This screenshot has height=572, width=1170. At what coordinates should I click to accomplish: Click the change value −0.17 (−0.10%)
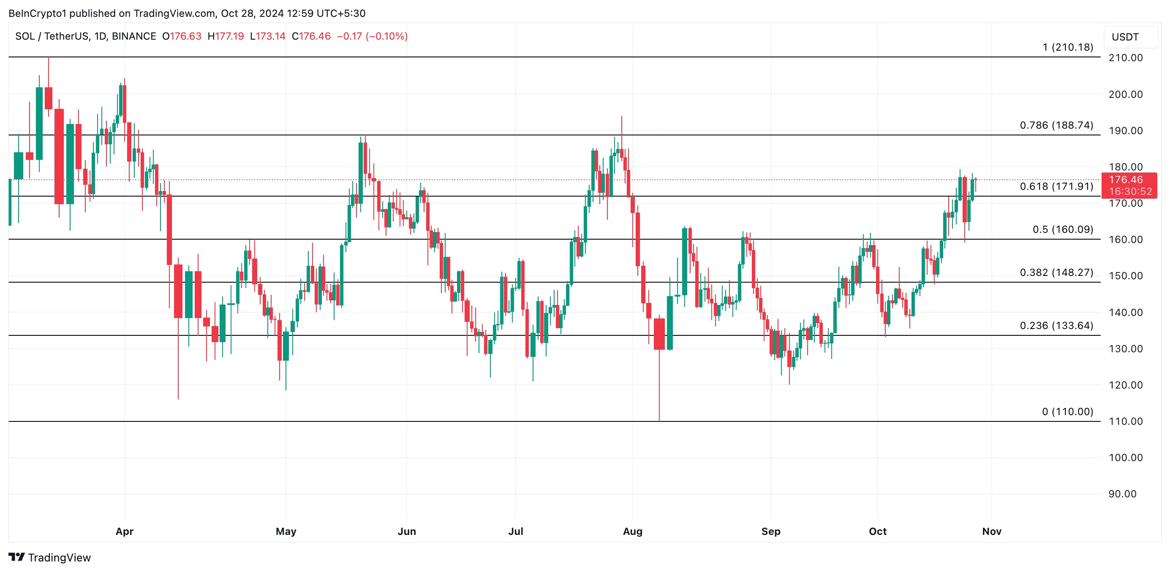(373, 36)
